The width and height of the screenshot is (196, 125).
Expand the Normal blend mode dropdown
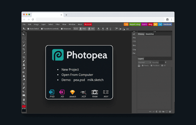[144, 62]
